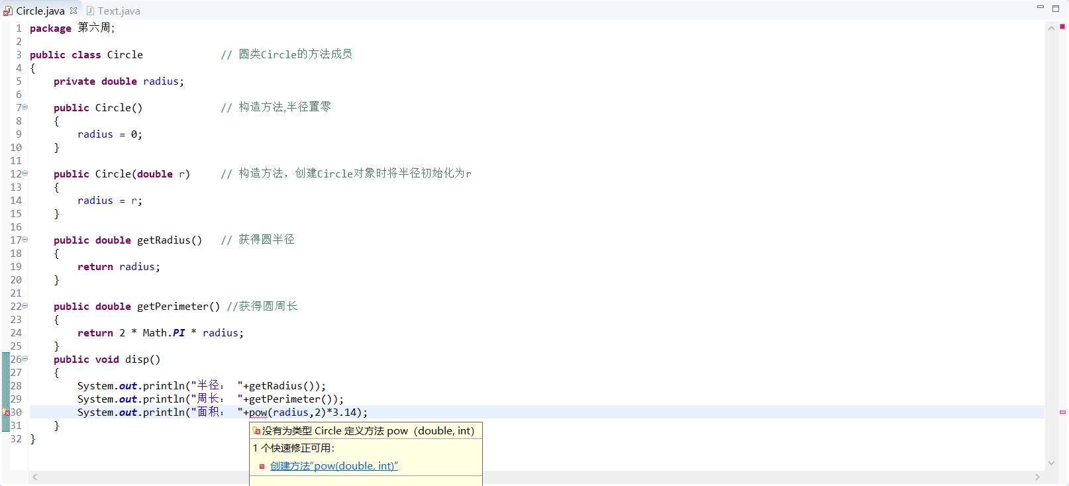This screenshot has width=1069, height=486.
Task: Place cursor on 'package 第六周;' line
Action: pos(72,28)
